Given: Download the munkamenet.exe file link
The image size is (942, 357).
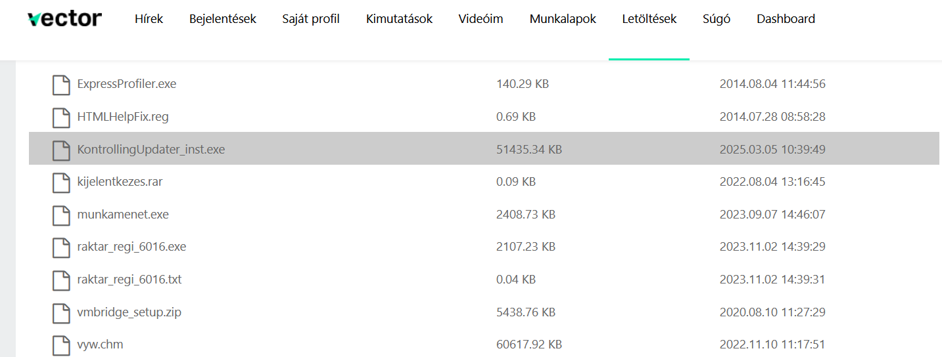Looking at the screenshot, I should coord(123,215).
